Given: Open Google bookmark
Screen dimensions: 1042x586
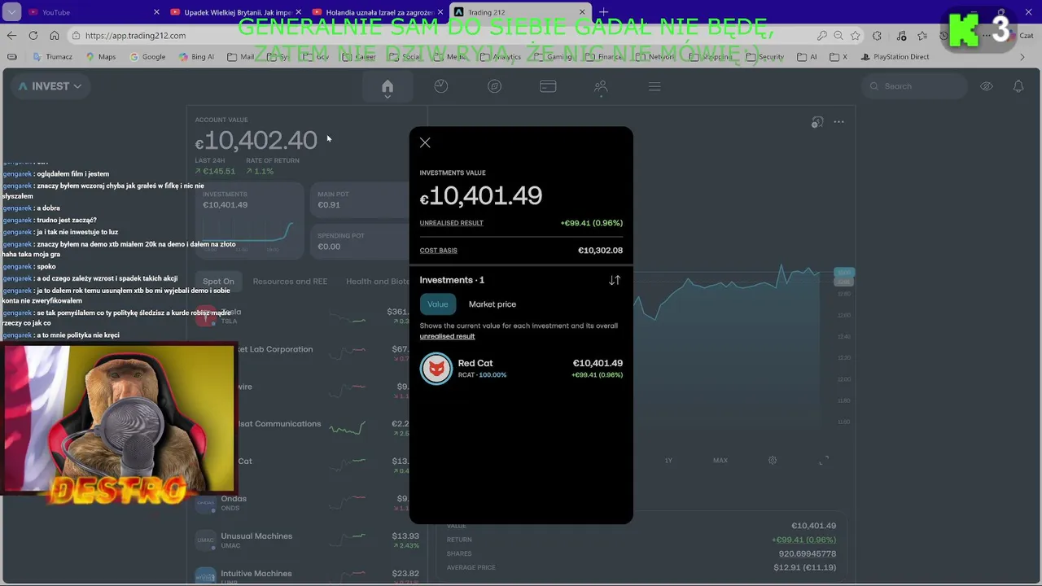Looking at the screenshot, I should (x=147, y=57).
